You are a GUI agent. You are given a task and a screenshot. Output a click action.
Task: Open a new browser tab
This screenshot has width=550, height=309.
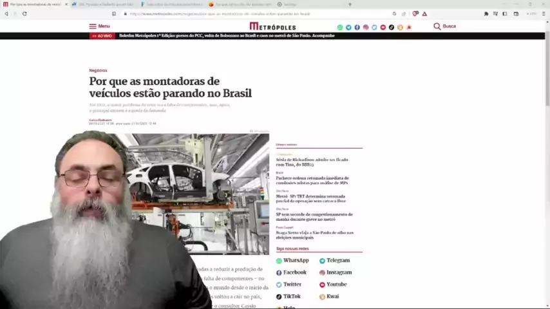[x=350, y=5]
